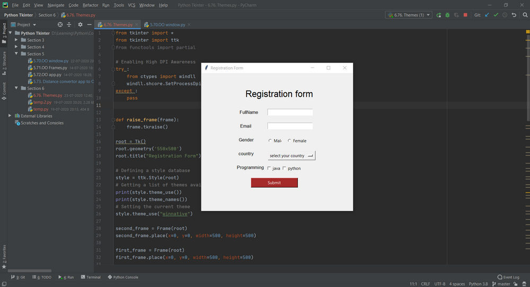This screenshot has height=287, width=530.
Task: Check the java checkbox
Action: 269,168
